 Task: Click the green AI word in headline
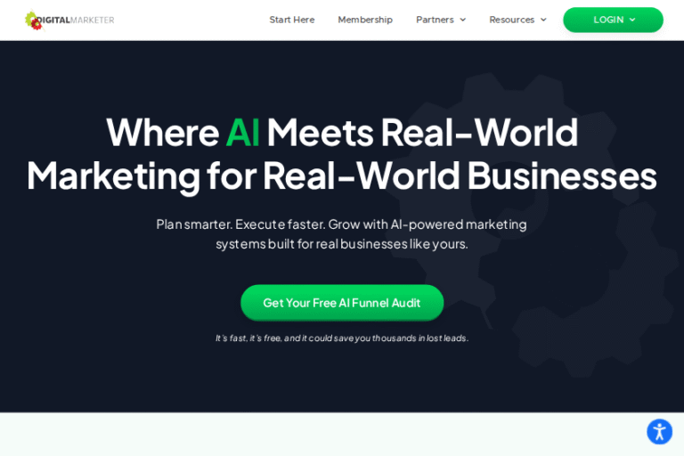coord(242,133)
